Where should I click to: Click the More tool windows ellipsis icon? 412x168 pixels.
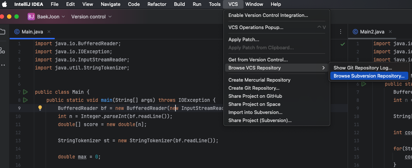(x=3, y=65)
